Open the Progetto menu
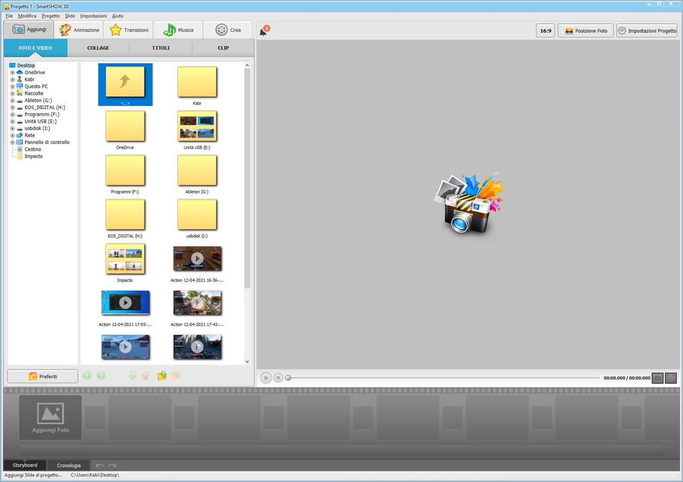 click(51, 16)
